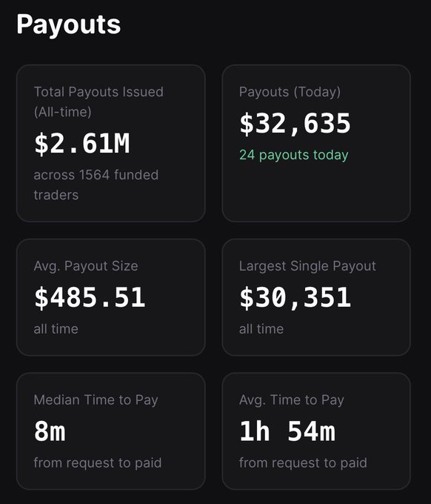Open the Median Time to Pay card
The image size is (431, 504).
(x=111, y=431)
